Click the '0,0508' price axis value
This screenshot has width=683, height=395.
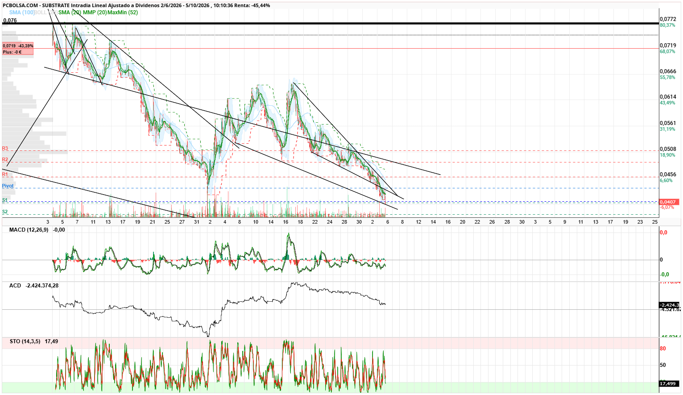668,149
